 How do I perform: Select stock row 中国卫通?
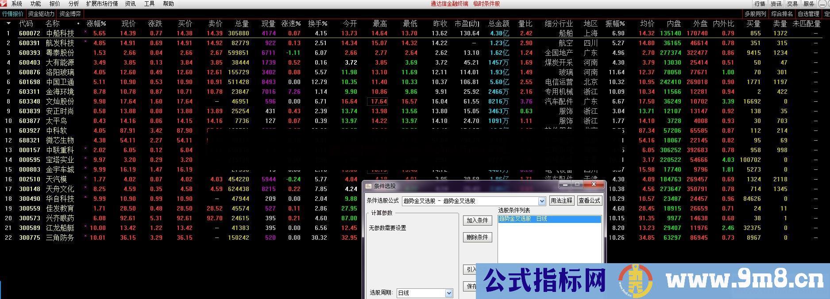click(60, 82)
